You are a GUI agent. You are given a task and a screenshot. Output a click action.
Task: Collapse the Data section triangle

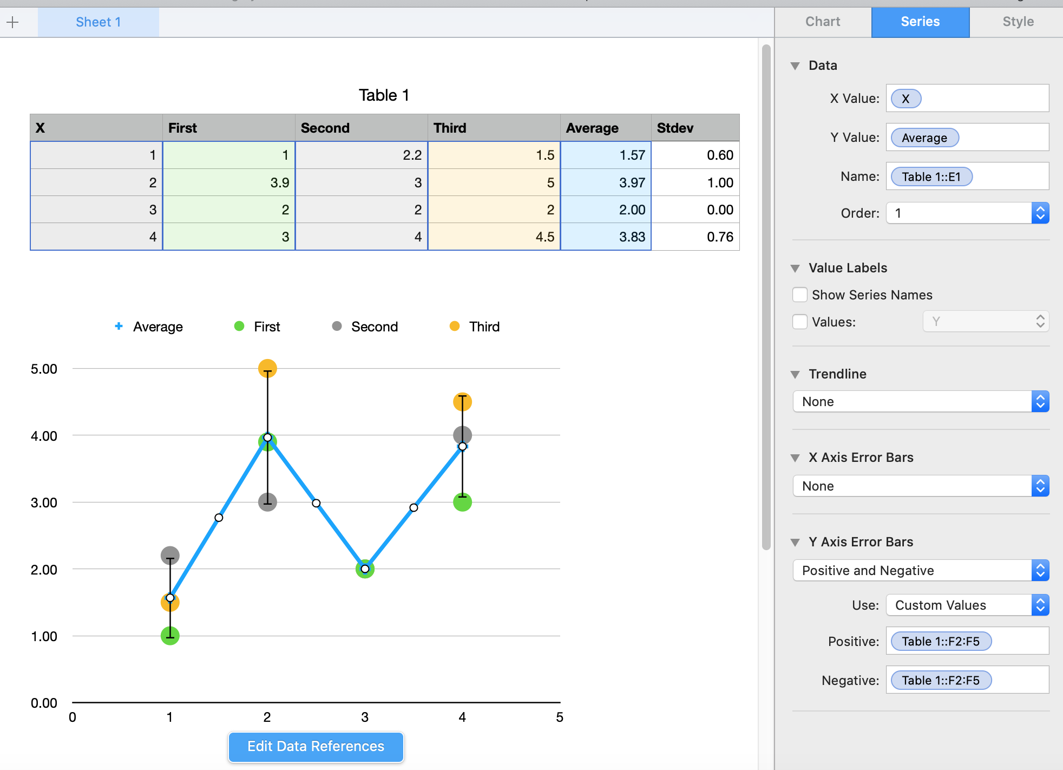[795, 66]
